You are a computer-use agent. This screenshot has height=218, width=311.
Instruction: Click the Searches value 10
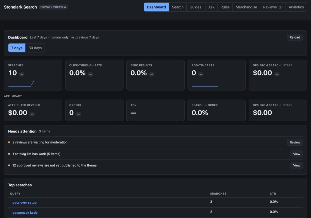[x=12, y=73]
